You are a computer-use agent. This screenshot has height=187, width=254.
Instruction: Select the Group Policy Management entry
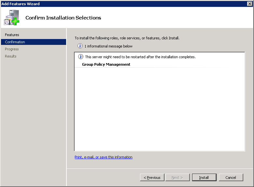tap(106, 64)
